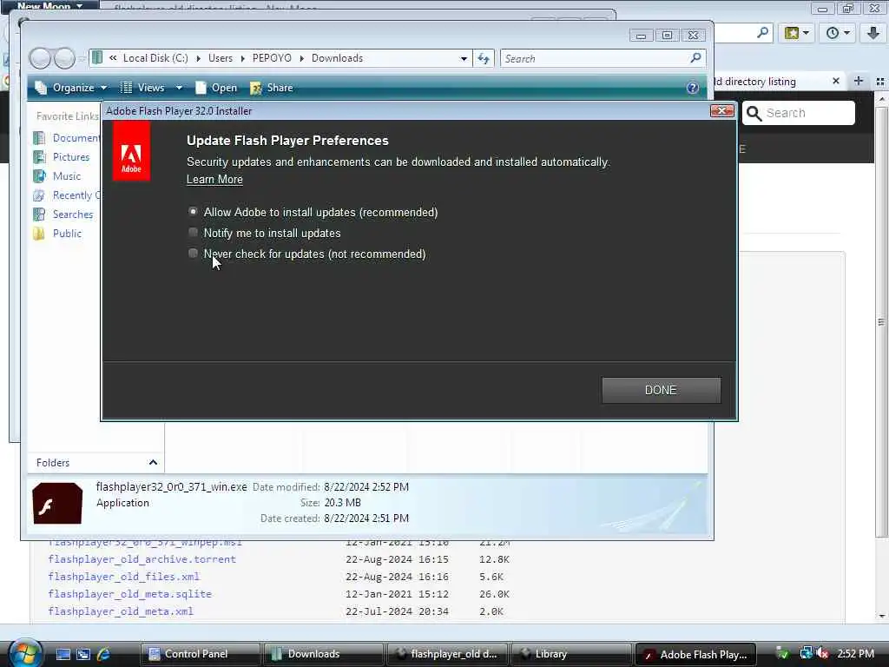Open a new browser tab with plus
This screenshot has height=667, width=889.
tap(859, 81)
